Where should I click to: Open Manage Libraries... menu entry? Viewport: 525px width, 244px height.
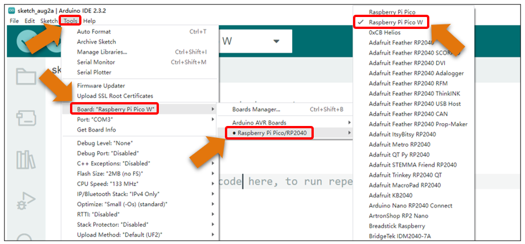140,52
